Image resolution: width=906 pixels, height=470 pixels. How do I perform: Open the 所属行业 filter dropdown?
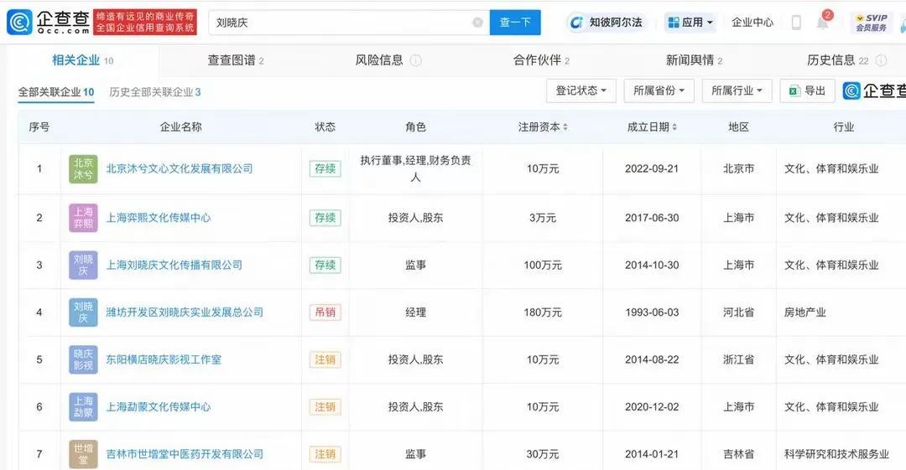(x=737, y=90)
